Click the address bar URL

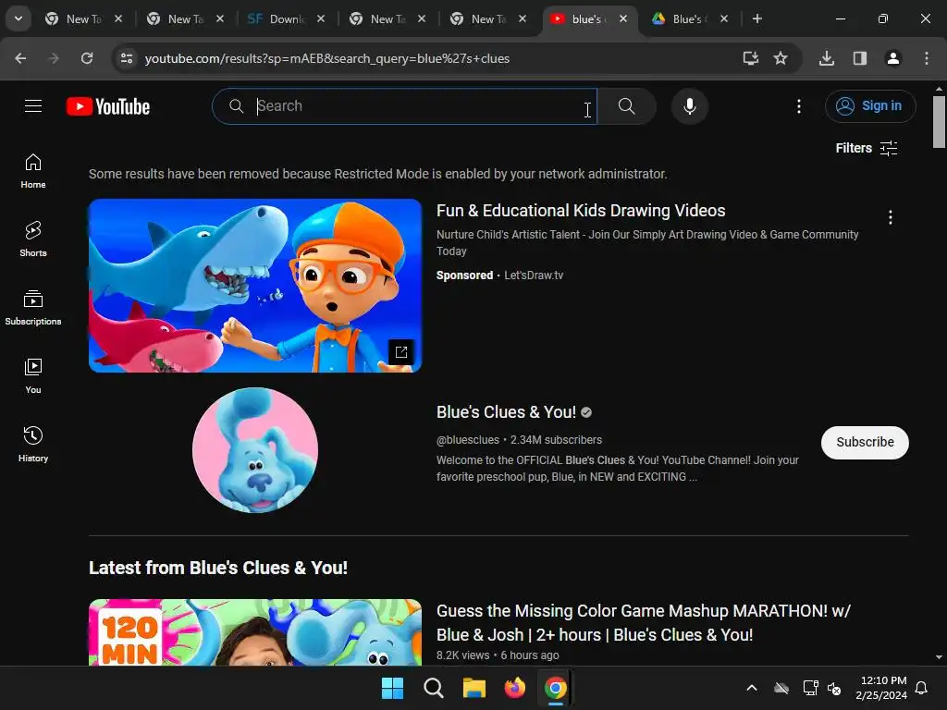point(326,58)
